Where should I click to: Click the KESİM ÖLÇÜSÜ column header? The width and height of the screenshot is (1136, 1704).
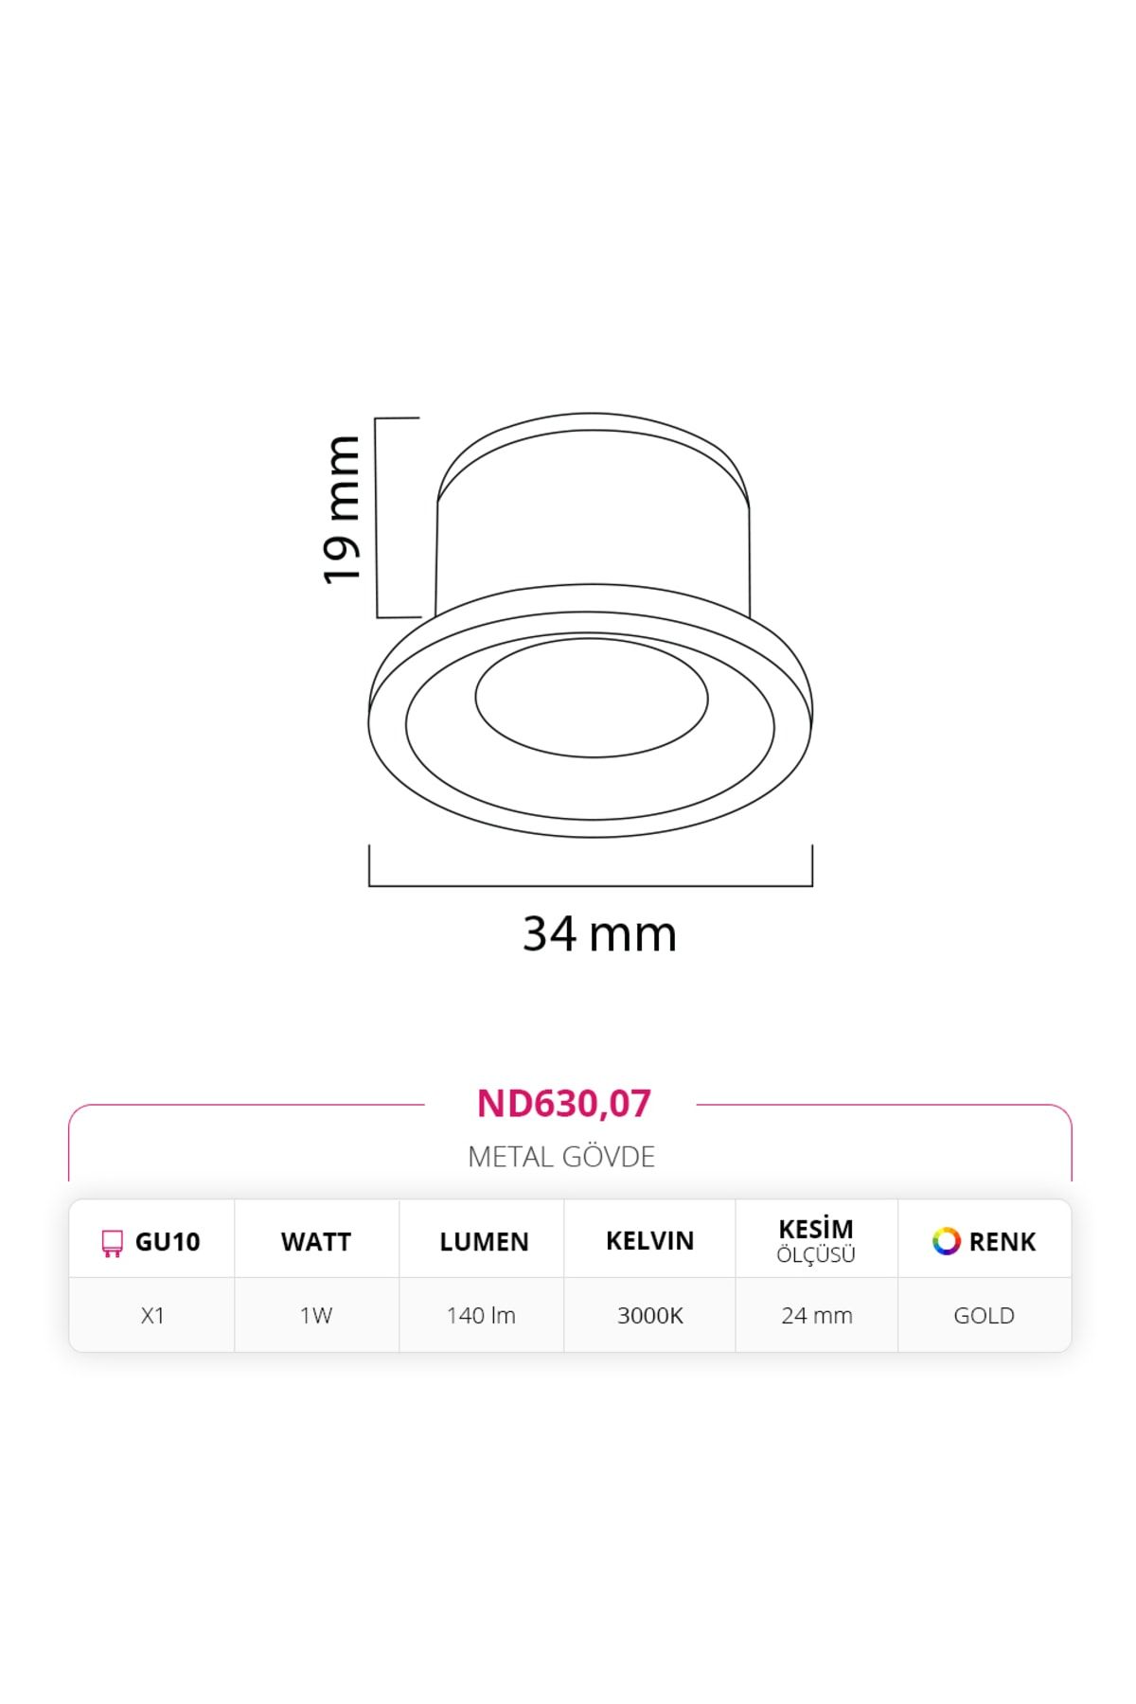[816, 1241]
